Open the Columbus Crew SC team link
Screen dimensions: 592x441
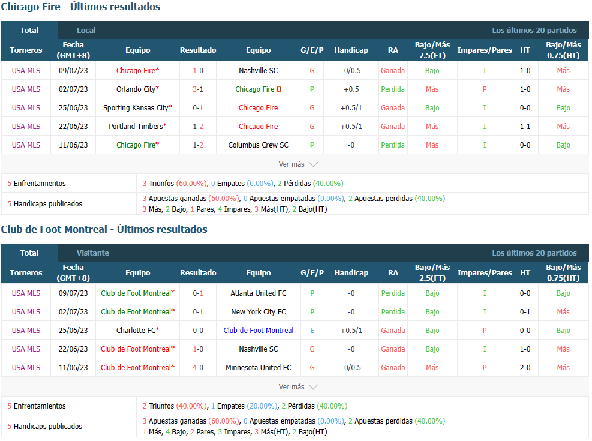click(259, 145)
